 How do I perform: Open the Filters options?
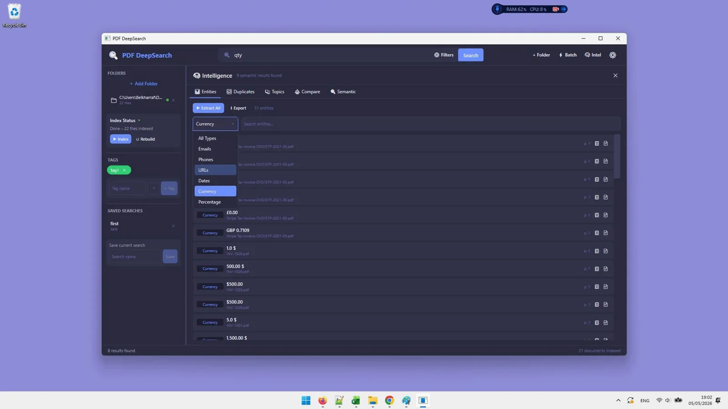click(x=444, y=55)
